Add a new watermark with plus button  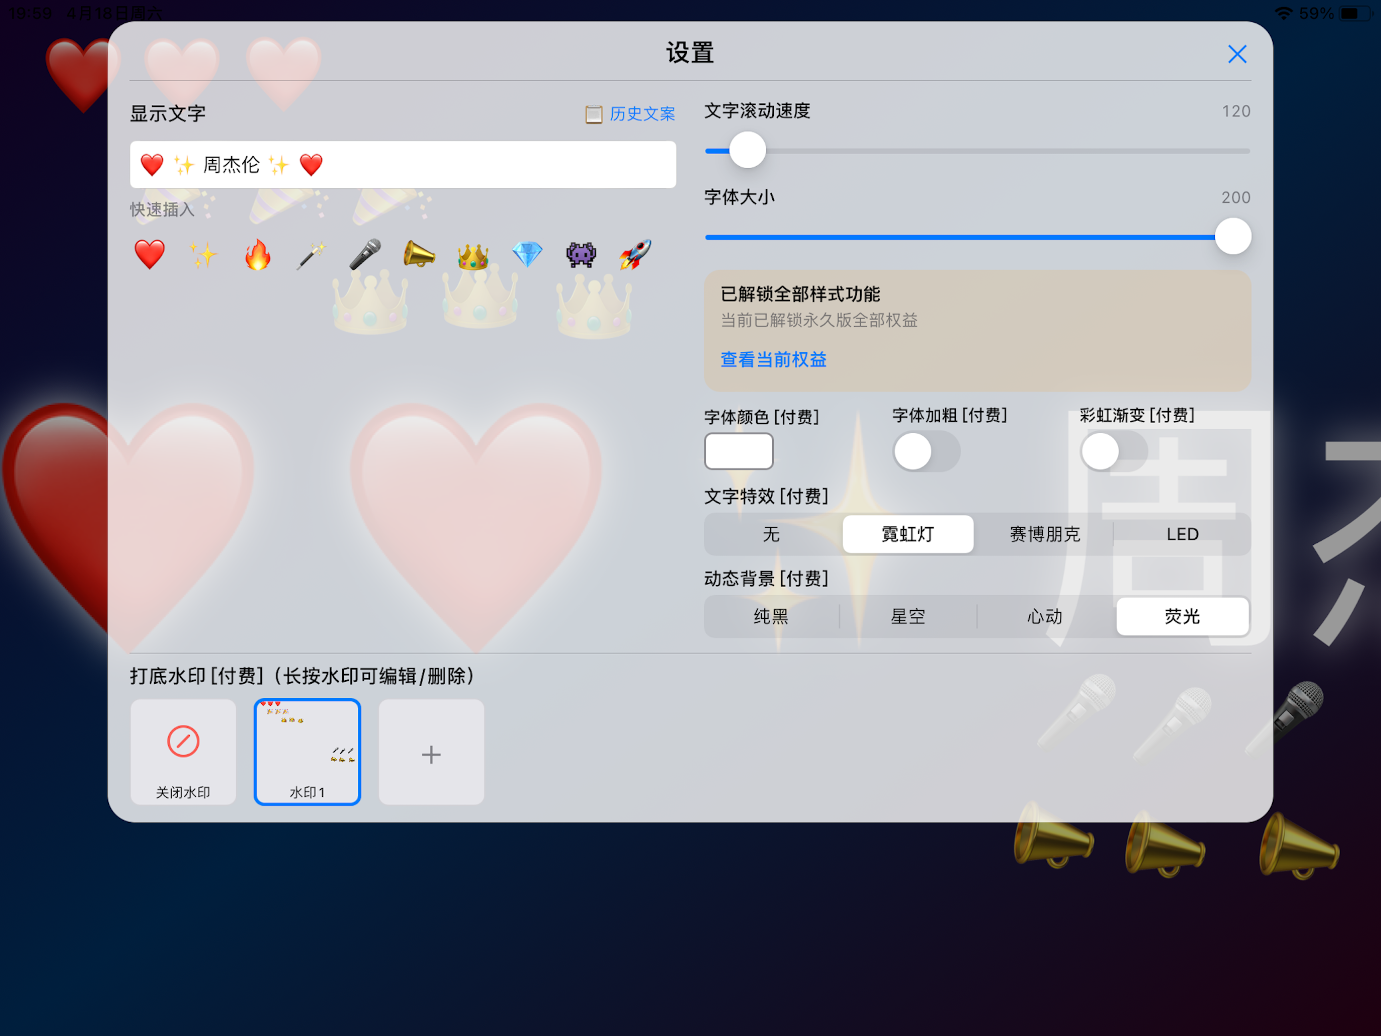[x=432, y=752]
